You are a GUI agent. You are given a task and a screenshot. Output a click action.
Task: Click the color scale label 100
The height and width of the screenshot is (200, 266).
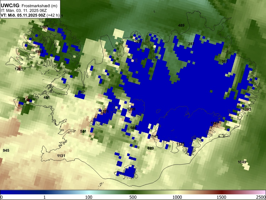click(89, 197)
